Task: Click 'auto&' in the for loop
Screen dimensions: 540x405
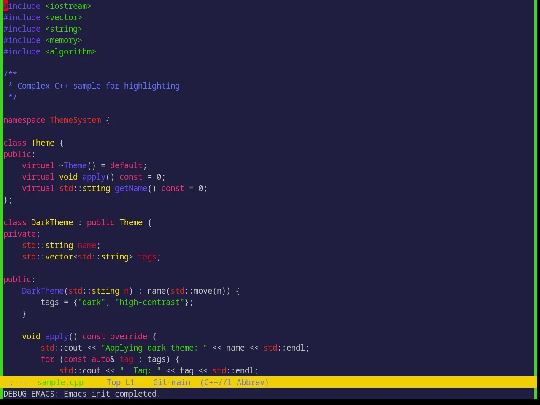Action: tap(103, 359)
